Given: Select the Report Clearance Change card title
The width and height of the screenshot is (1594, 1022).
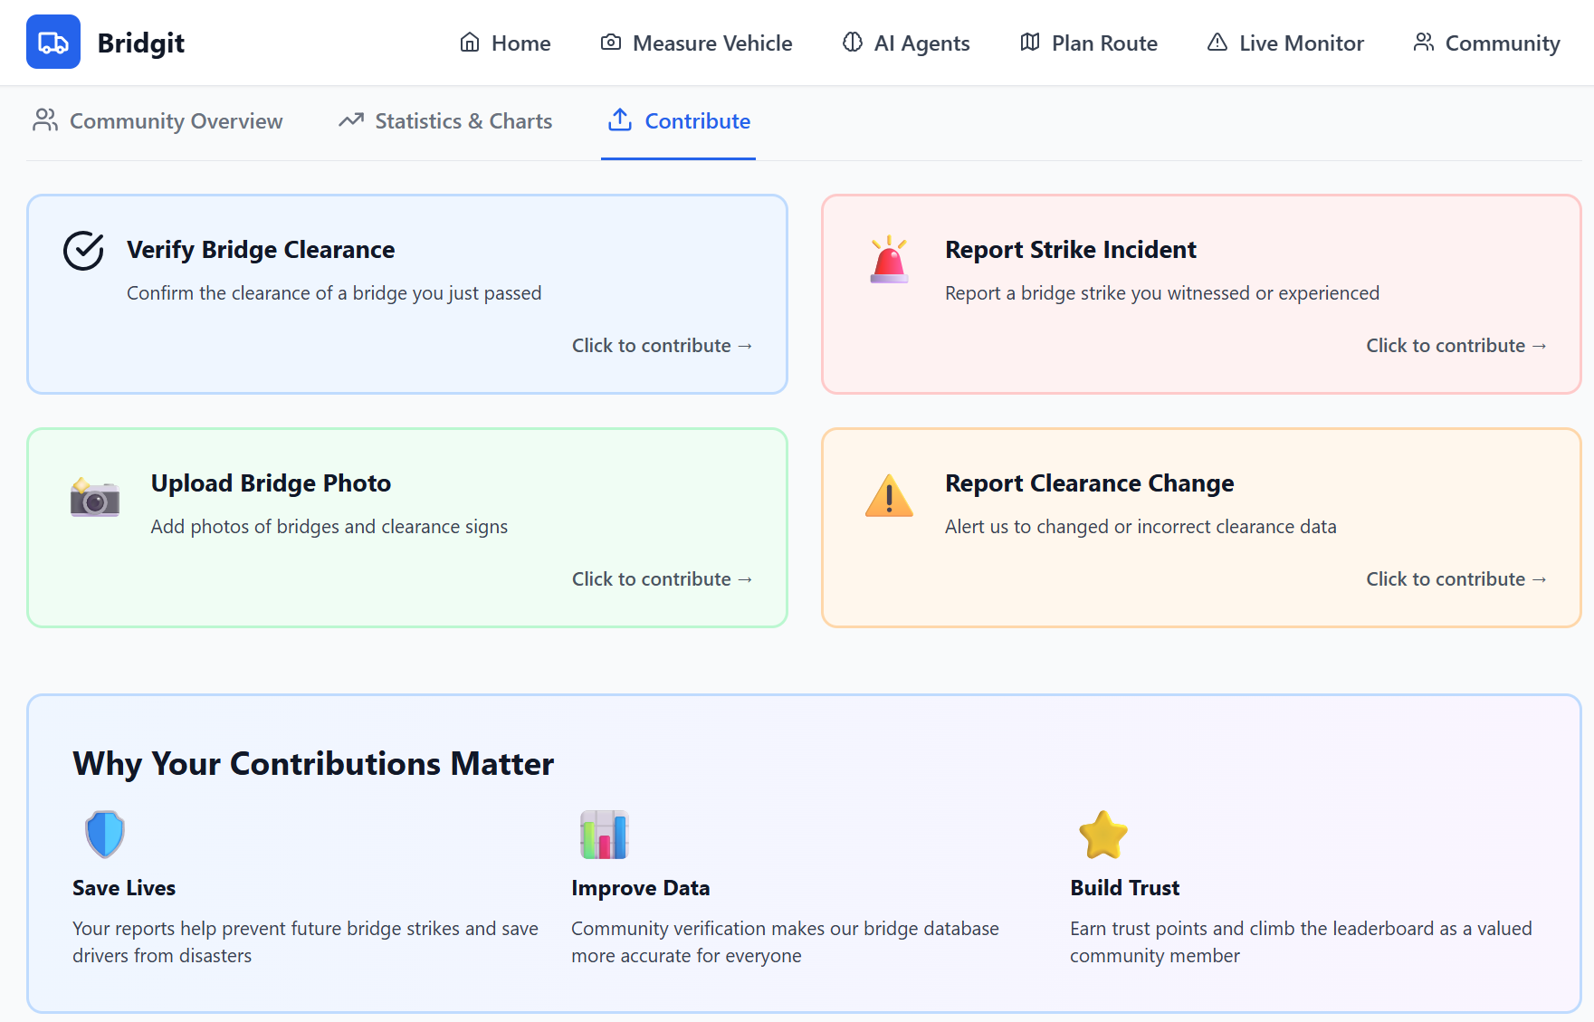Looking at the screenshot, I should [1089, 483].
